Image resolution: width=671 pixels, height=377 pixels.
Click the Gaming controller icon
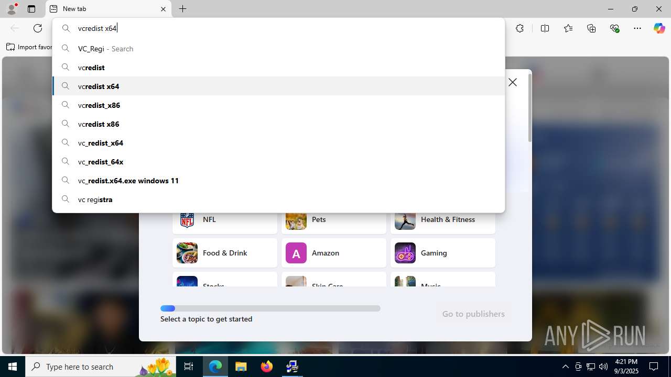(405, 253)
